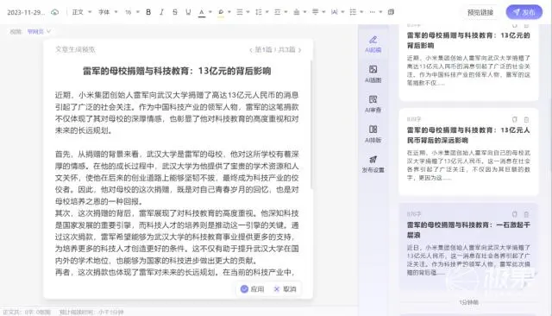
Task: Click 取消 to cancel the preview
Action: coord(285,289)
